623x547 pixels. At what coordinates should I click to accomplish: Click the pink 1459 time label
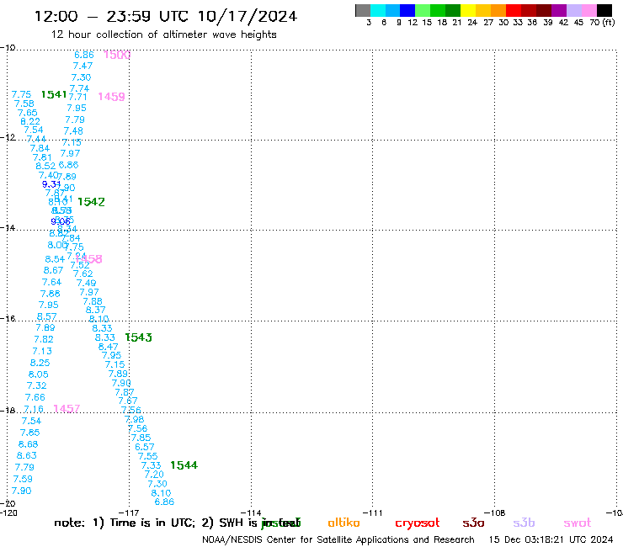click(x=111, y=97)
